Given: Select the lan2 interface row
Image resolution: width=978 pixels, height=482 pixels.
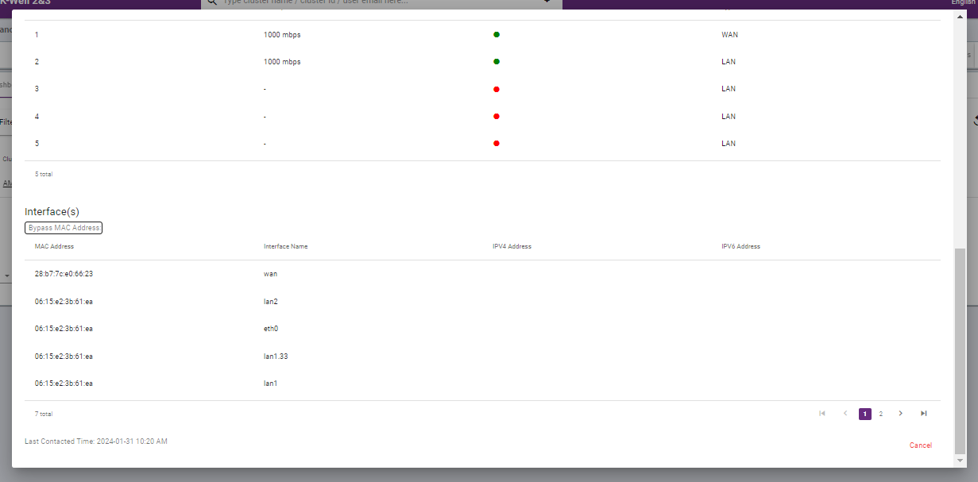Looking at the screenshot, I should 482,301.
